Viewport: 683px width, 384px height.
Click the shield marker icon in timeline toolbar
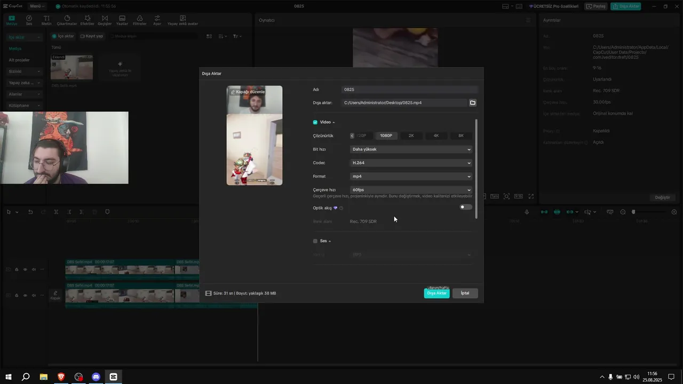point(107,212)
